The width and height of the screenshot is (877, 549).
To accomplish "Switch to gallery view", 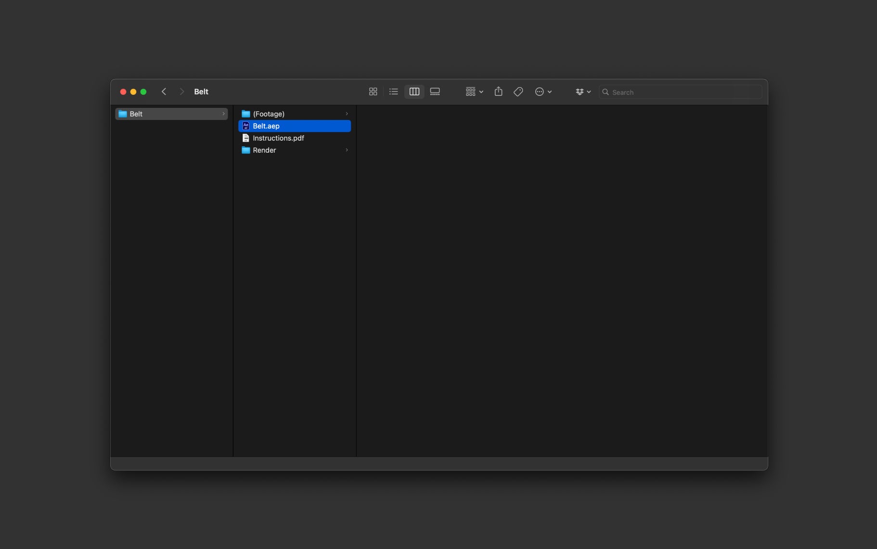I will (435, 91).
